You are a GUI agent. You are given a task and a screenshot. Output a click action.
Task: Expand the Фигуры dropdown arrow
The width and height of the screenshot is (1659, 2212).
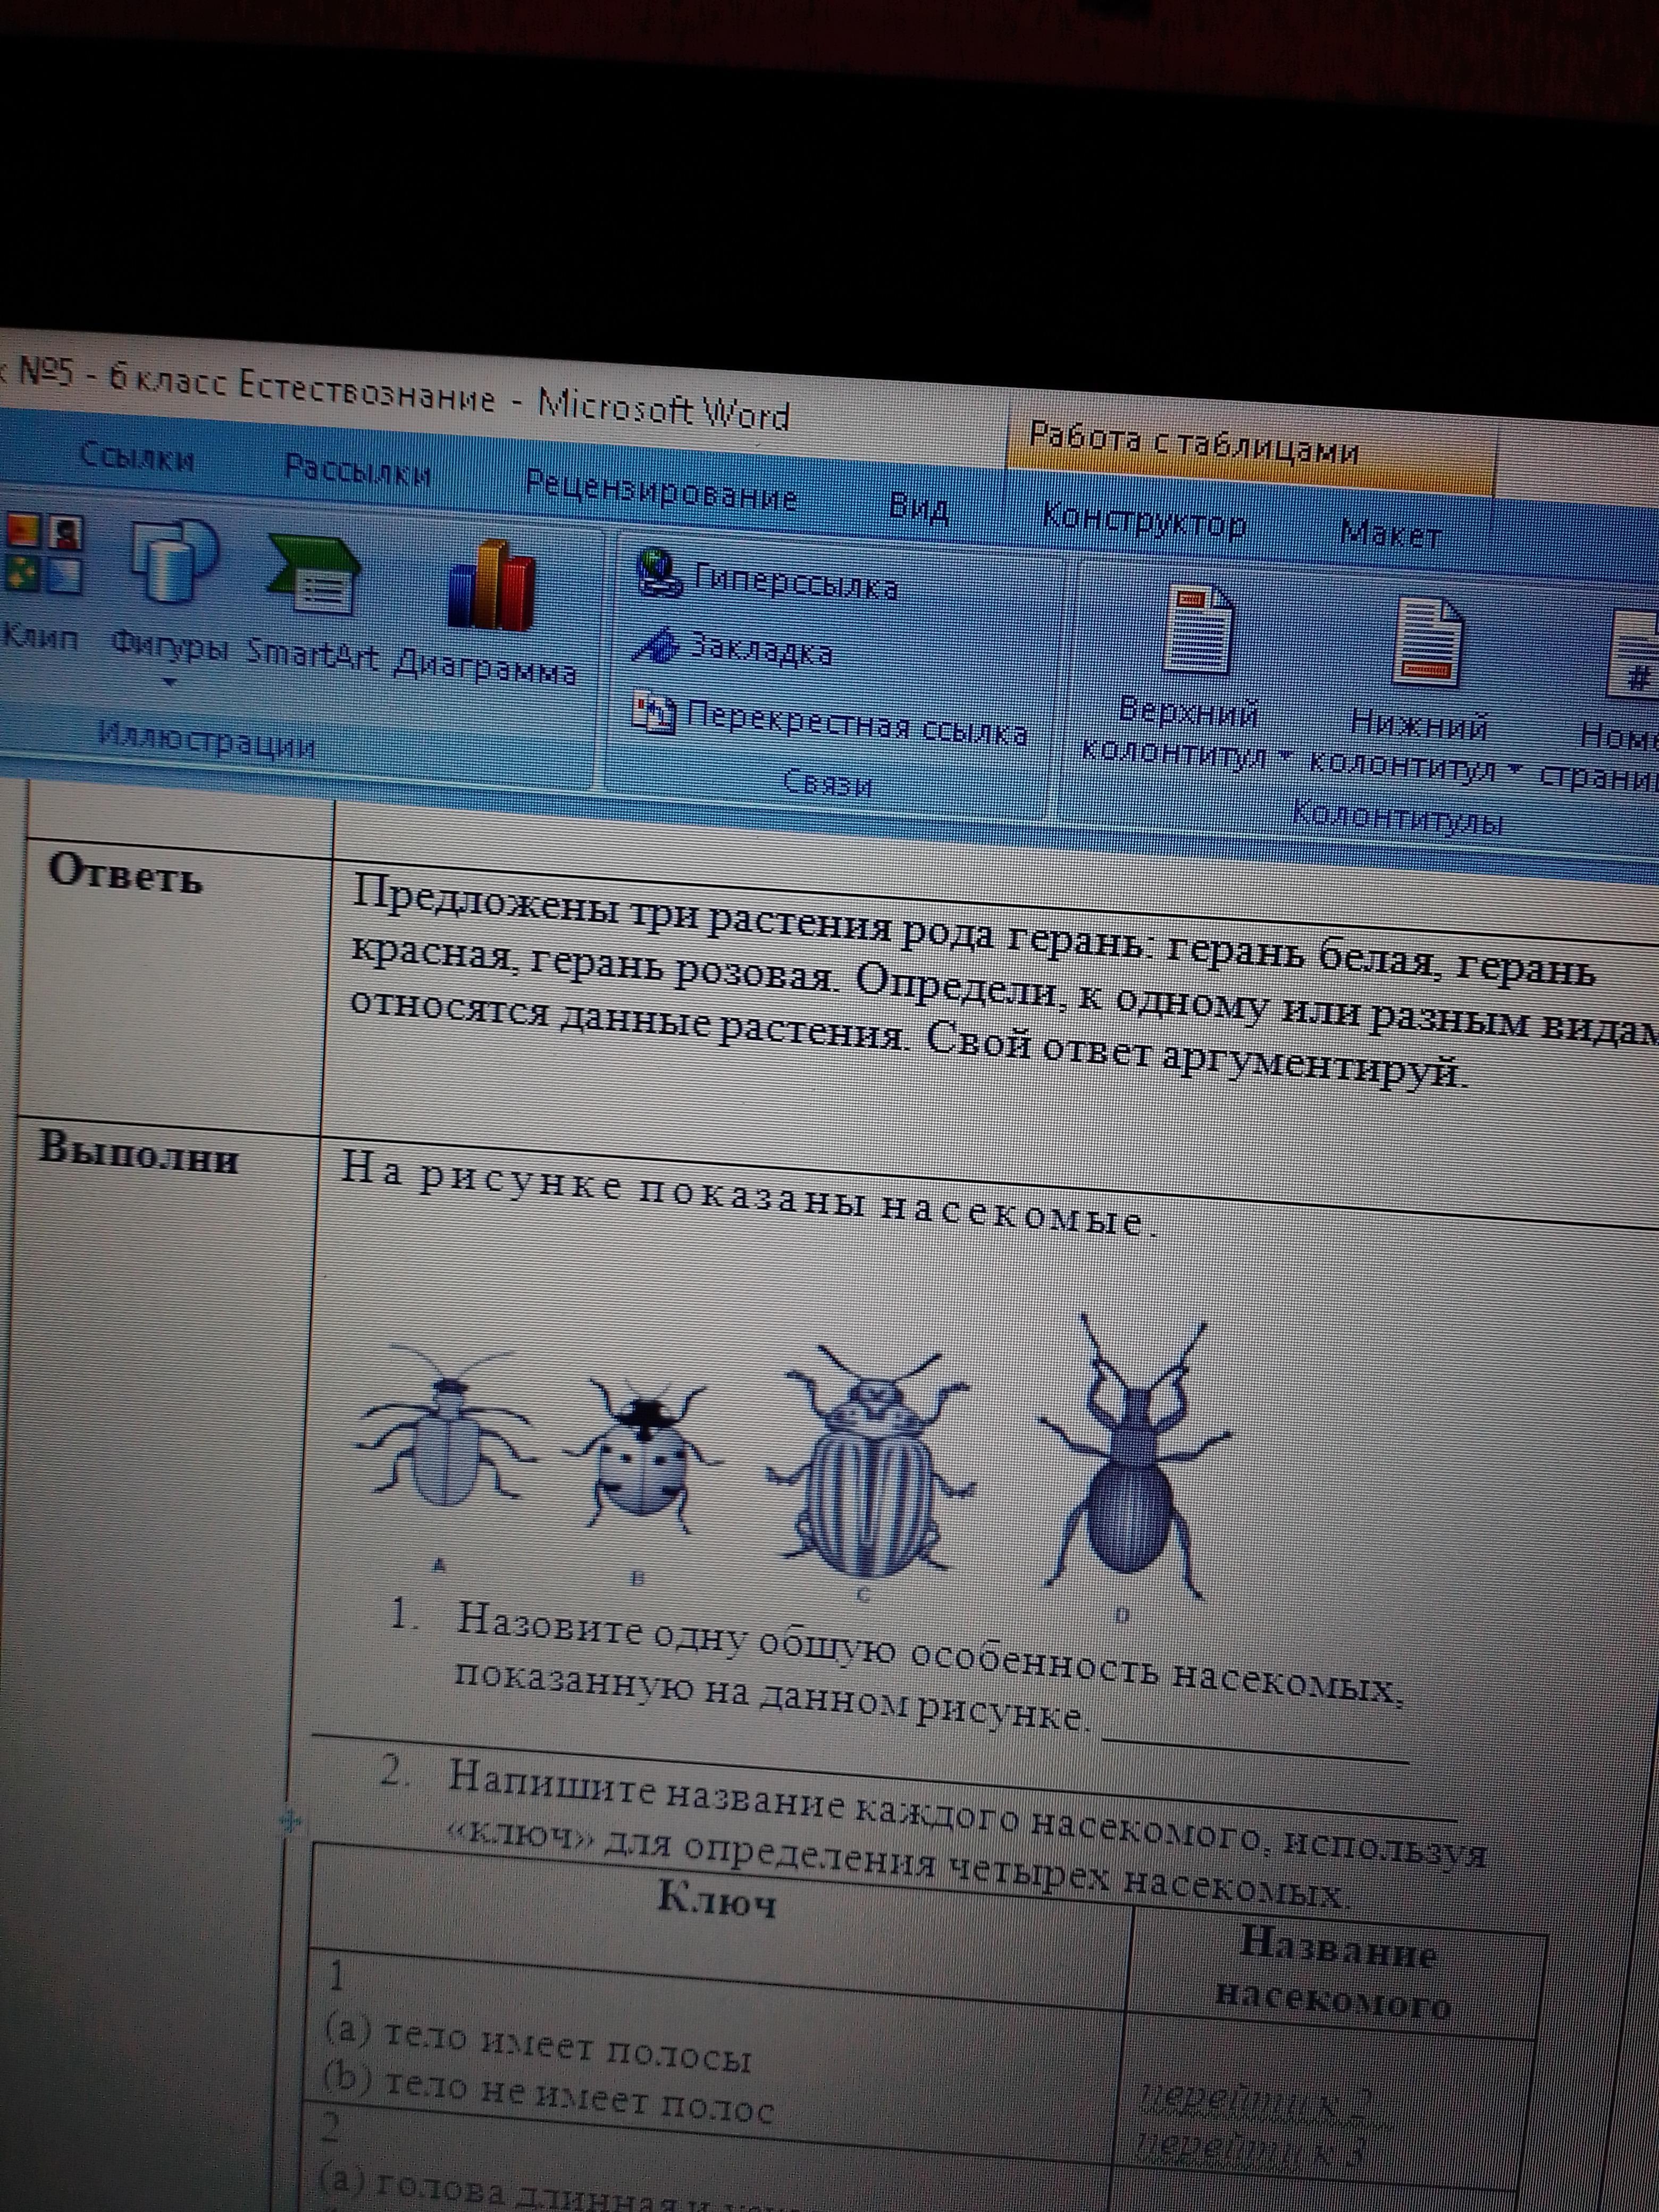[169, 682]
